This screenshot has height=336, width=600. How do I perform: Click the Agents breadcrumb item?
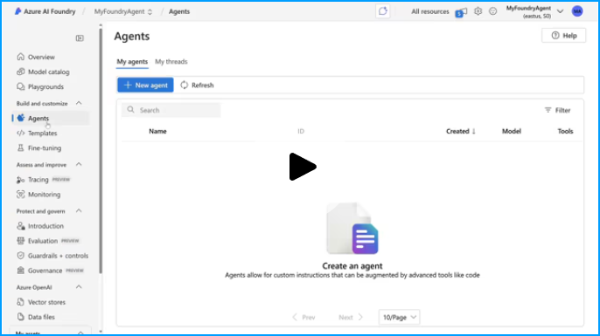pyautogui.click(x=179, y=11)
